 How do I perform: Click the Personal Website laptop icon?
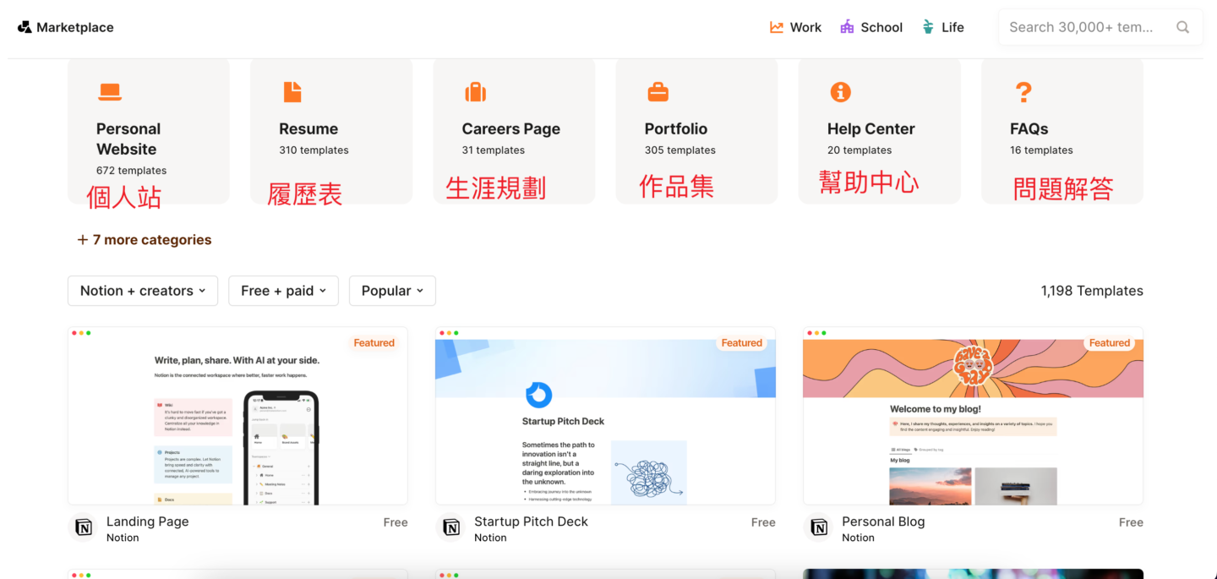pyautogui.click(x=110, y=92)
